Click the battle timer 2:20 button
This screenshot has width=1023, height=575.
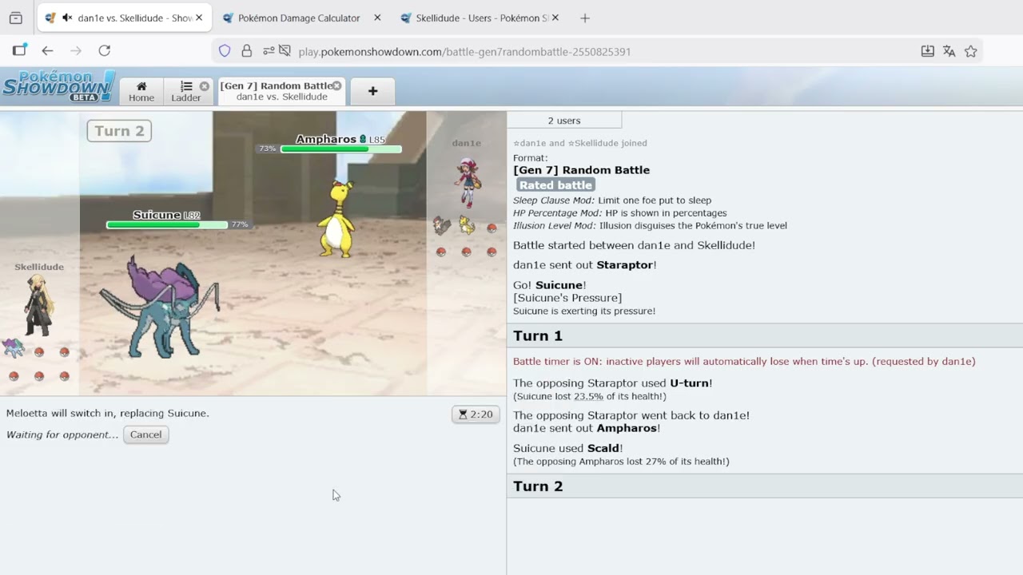pos(476,414)
